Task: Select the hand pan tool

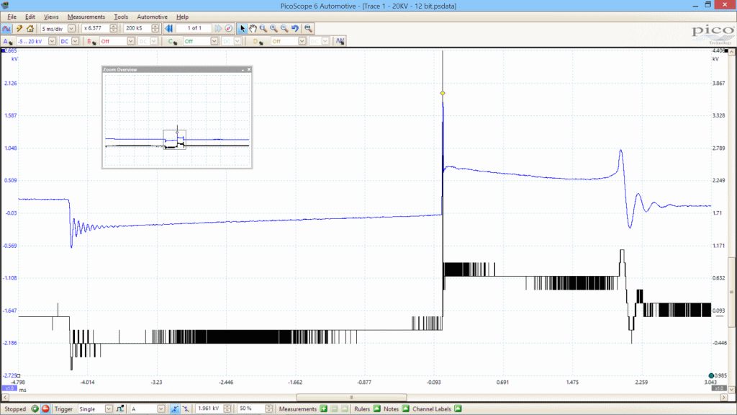Action: pos(253,28)
